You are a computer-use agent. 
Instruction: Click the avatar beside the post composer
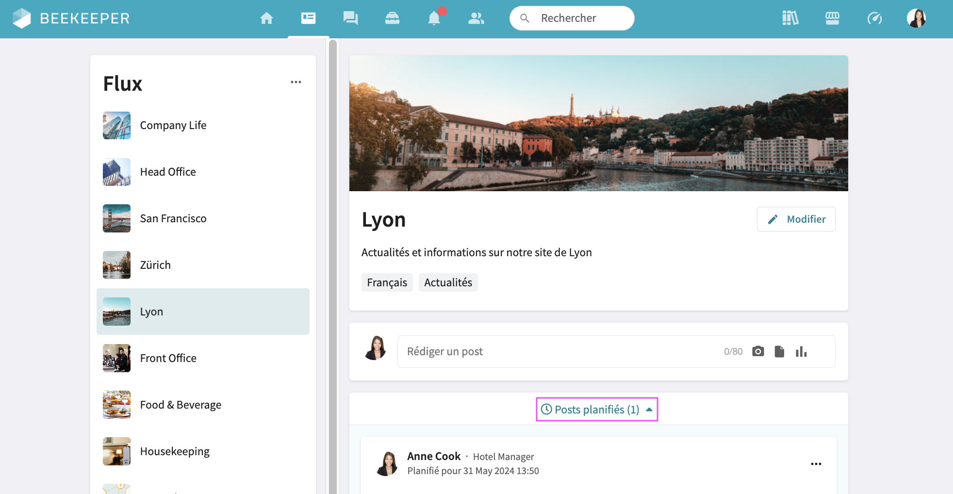pyautogui.click(x=376, y=348)
